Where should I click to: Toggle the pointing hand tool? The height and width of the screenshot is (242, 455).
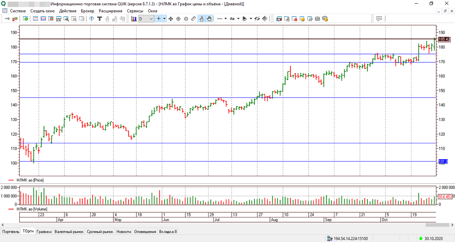point(201,19)
